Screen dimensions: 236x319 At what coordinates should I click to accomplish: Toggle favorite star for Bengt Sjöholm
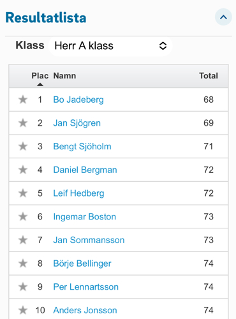(23, 146)
